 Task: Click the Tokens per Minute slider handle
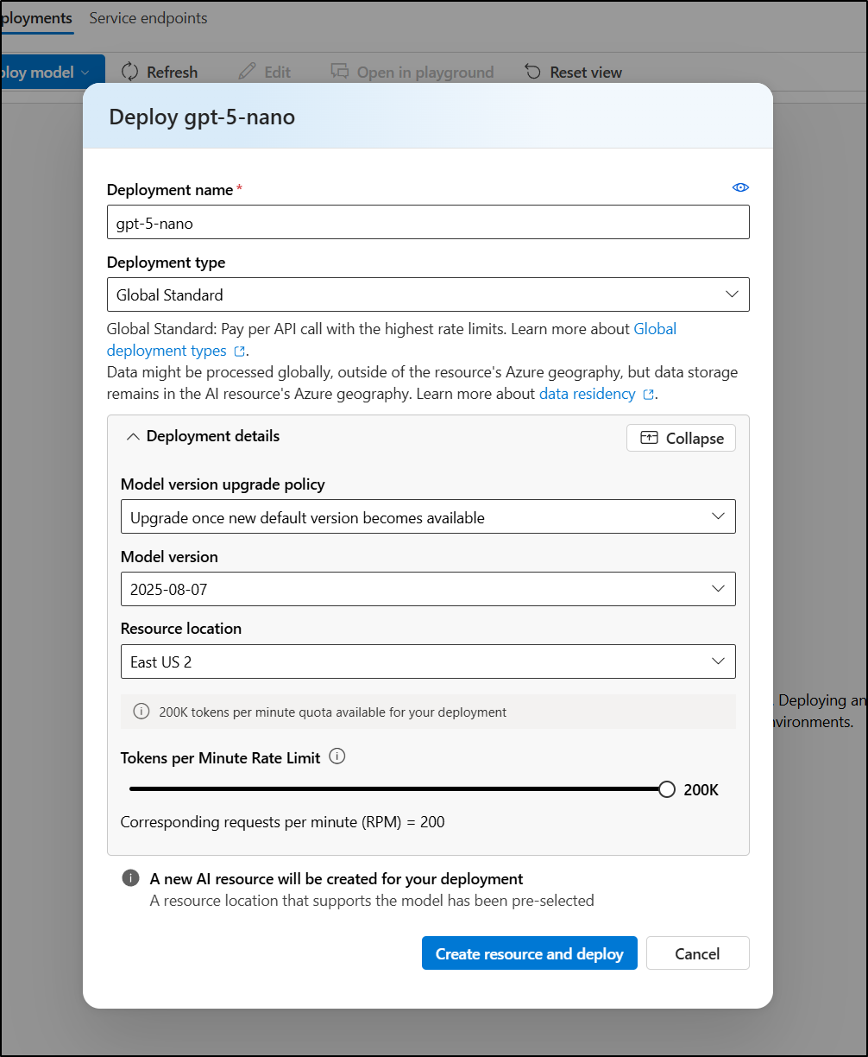tap(666, 789)
